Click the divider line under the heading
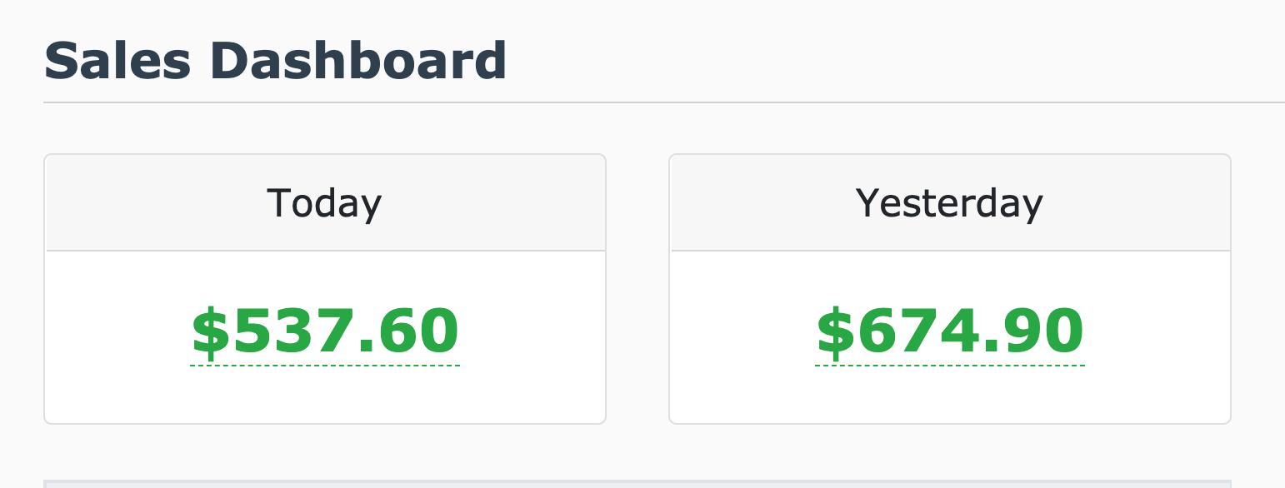 click(x=667, y=102)
